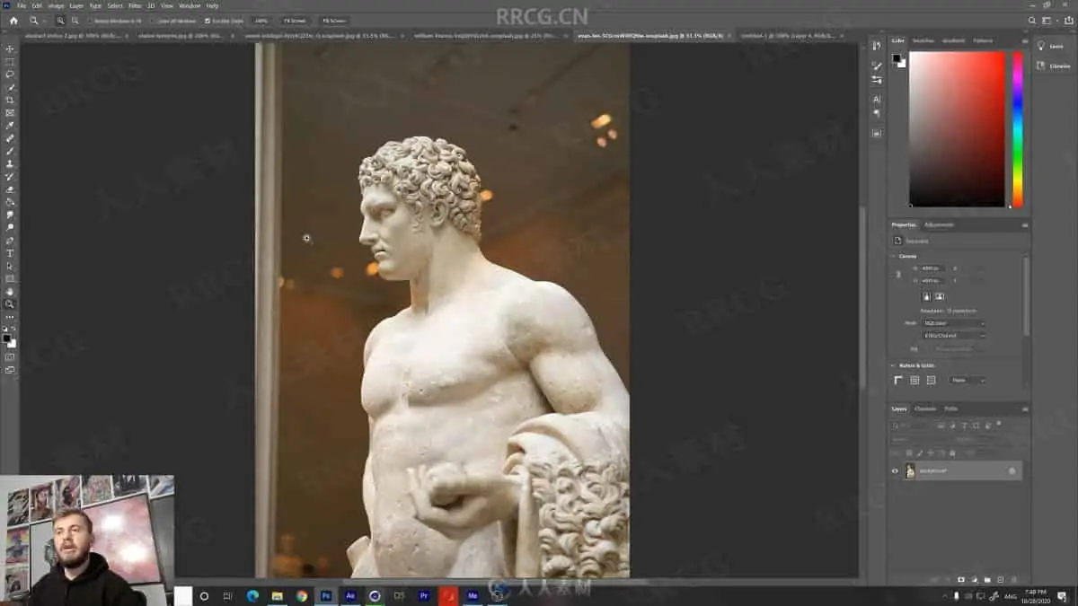Click the canvas width input field

933,268
